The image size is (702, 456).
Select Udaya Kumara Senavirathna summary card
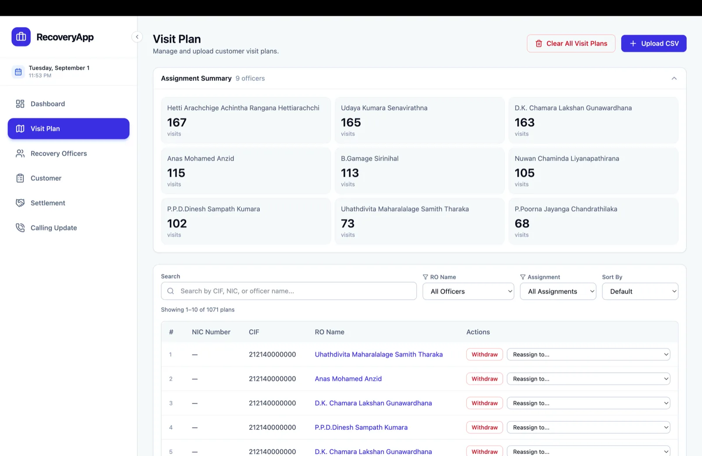click(419, 120)
